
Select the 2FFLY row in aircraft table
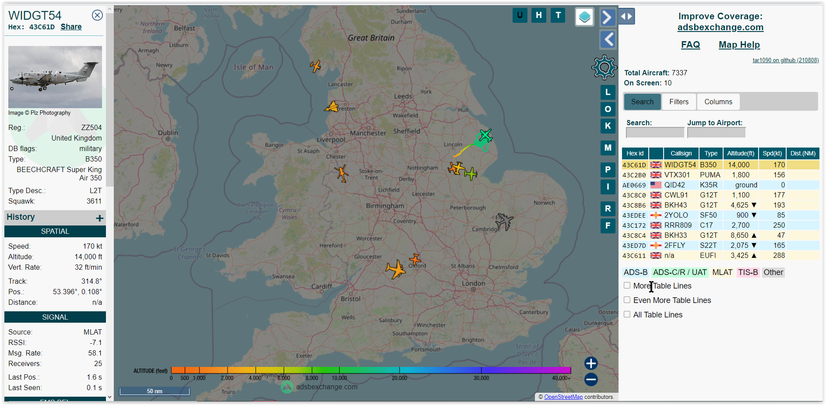pos(721,246)
